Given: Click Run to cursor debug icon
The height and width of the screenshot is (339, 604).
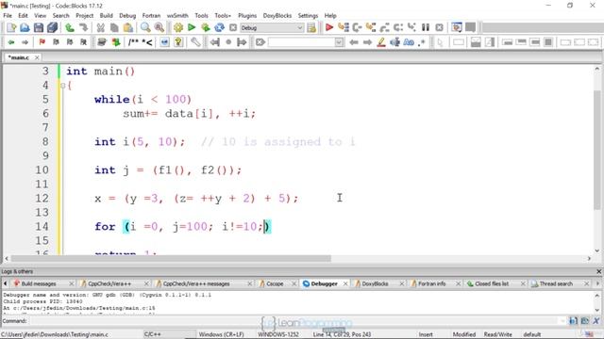Looking at the screenshot, I should 344,27.
